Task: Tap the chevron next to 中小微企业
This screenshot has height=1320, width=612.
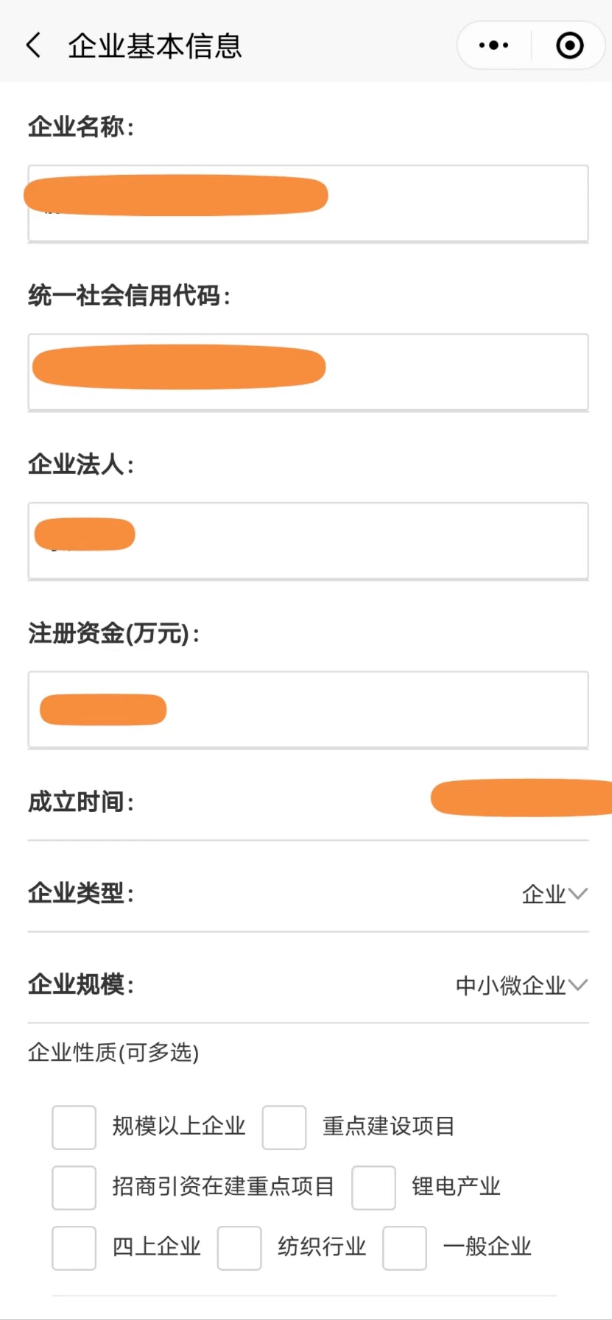Action: [x=578, y=985]
